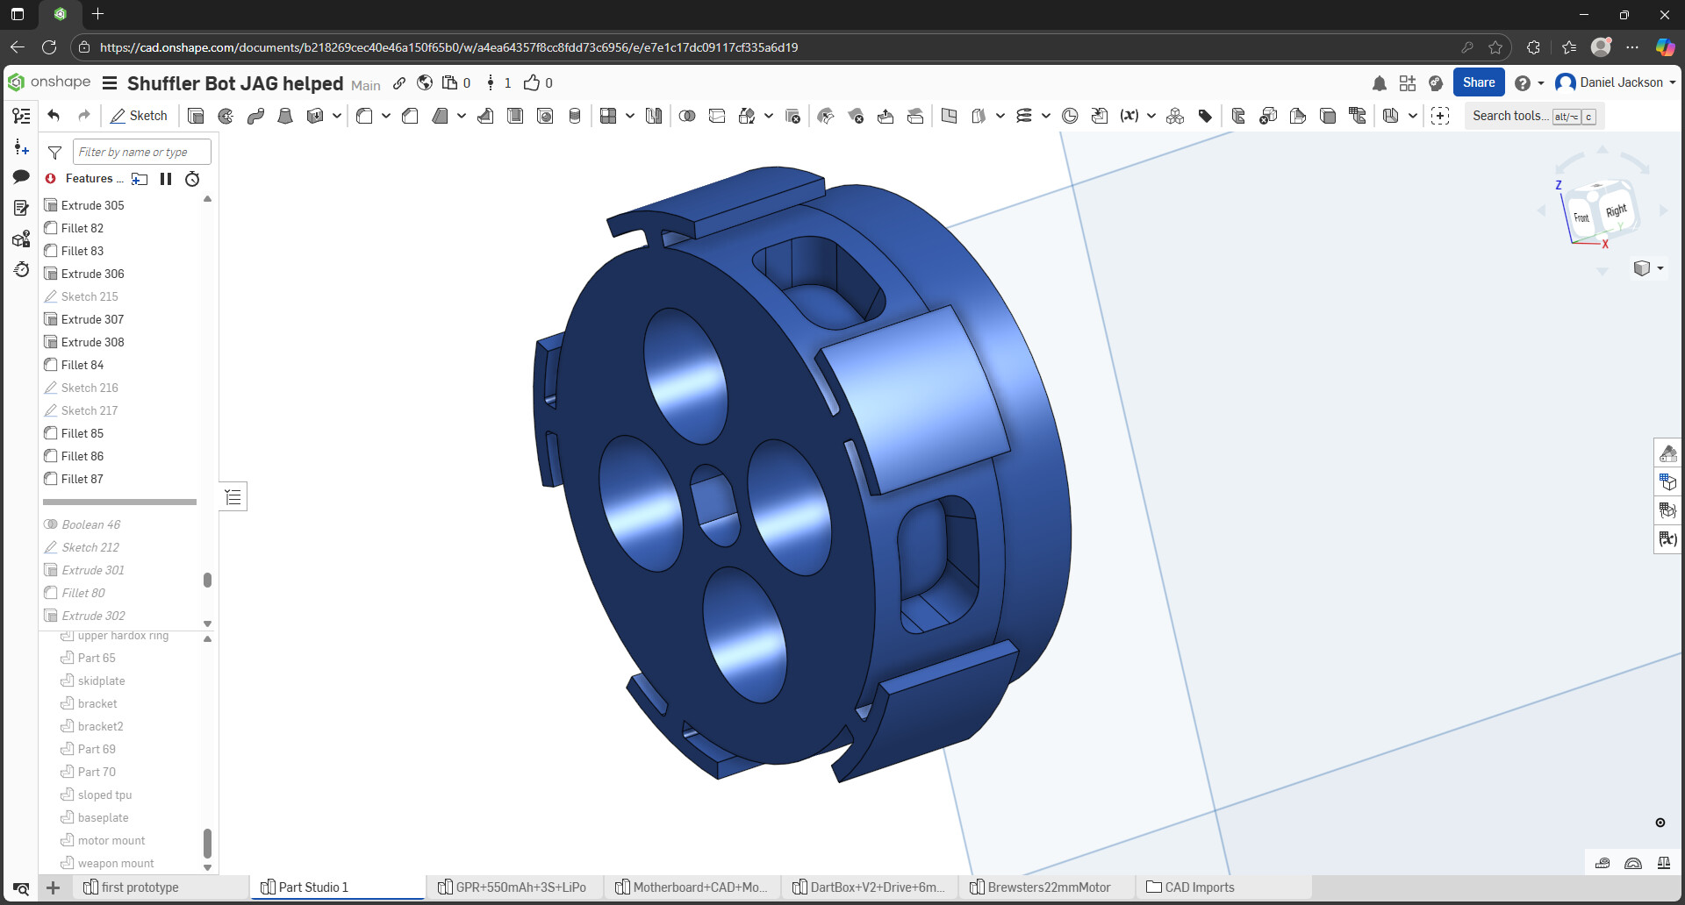The image size is (1685, 905).
Task: Click the Chamfer tool icon
Action: point(410,116)
